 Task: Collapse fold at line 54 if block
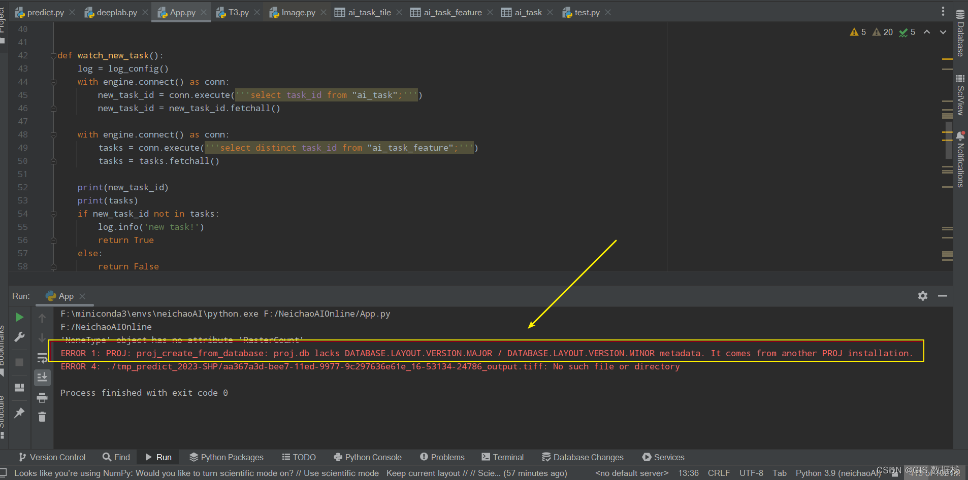pyautogui.click(x=53, y=214)
